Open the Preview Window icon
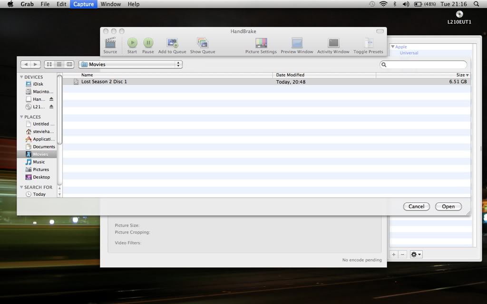Screen dimensions: 487x304 297,43
